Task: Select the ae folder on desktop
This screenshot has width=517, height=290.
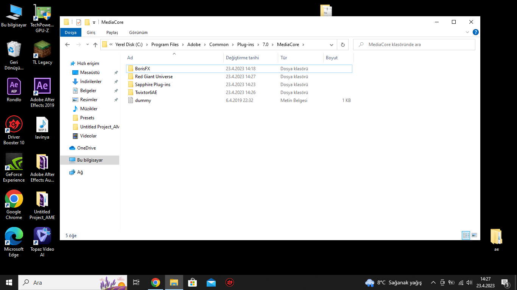Action: [496, 240]
